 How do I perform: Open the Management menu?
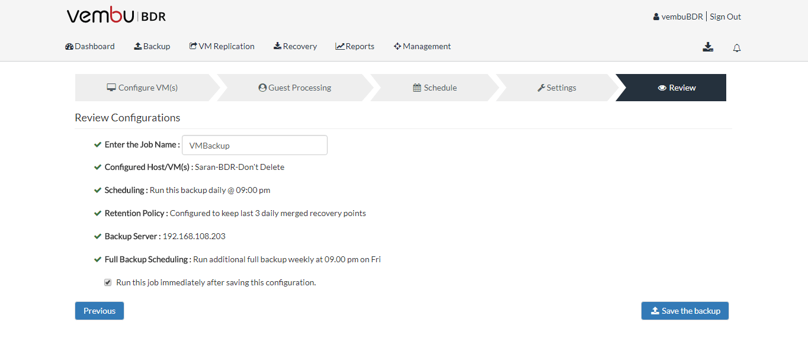point(422,46)
